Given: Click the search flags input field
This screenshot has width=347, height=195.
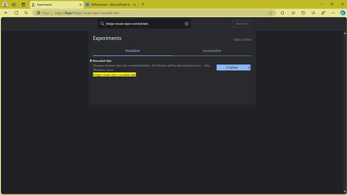Looking at the screenshot, I should click(x=144, y=24).
